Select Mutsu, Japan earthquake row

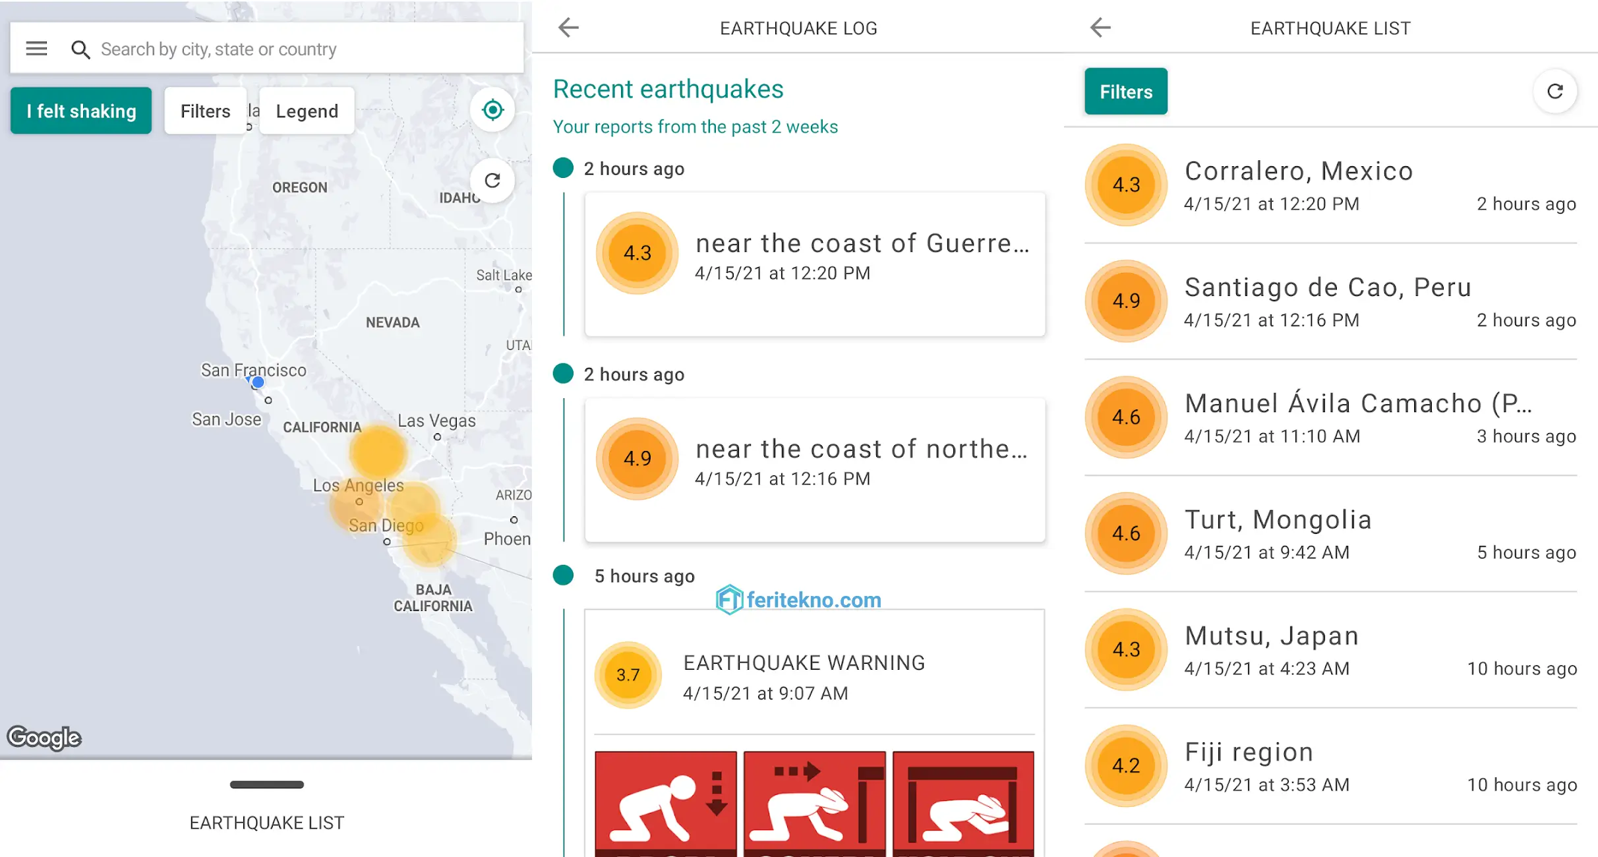pyautogui.click(x=1330, y=651)
